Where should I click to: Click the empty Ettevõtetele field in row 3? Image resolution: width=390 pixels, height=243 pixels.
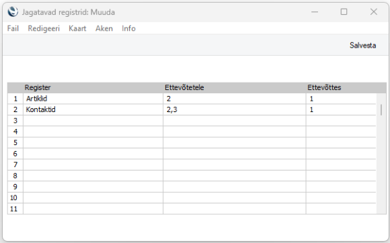click(x=235, y=121)
